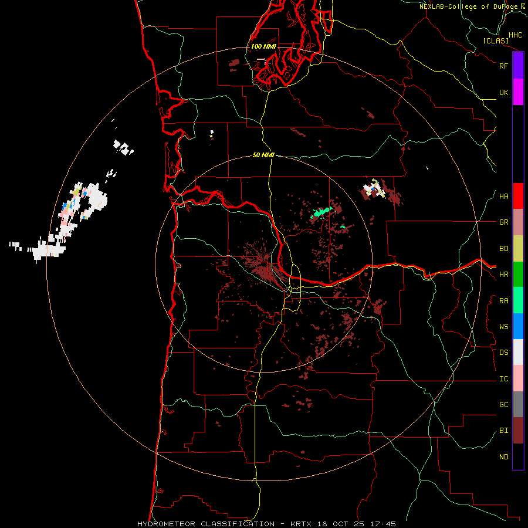Click the RF legend label
The image size is (528, 528).
tap(503, 66)
